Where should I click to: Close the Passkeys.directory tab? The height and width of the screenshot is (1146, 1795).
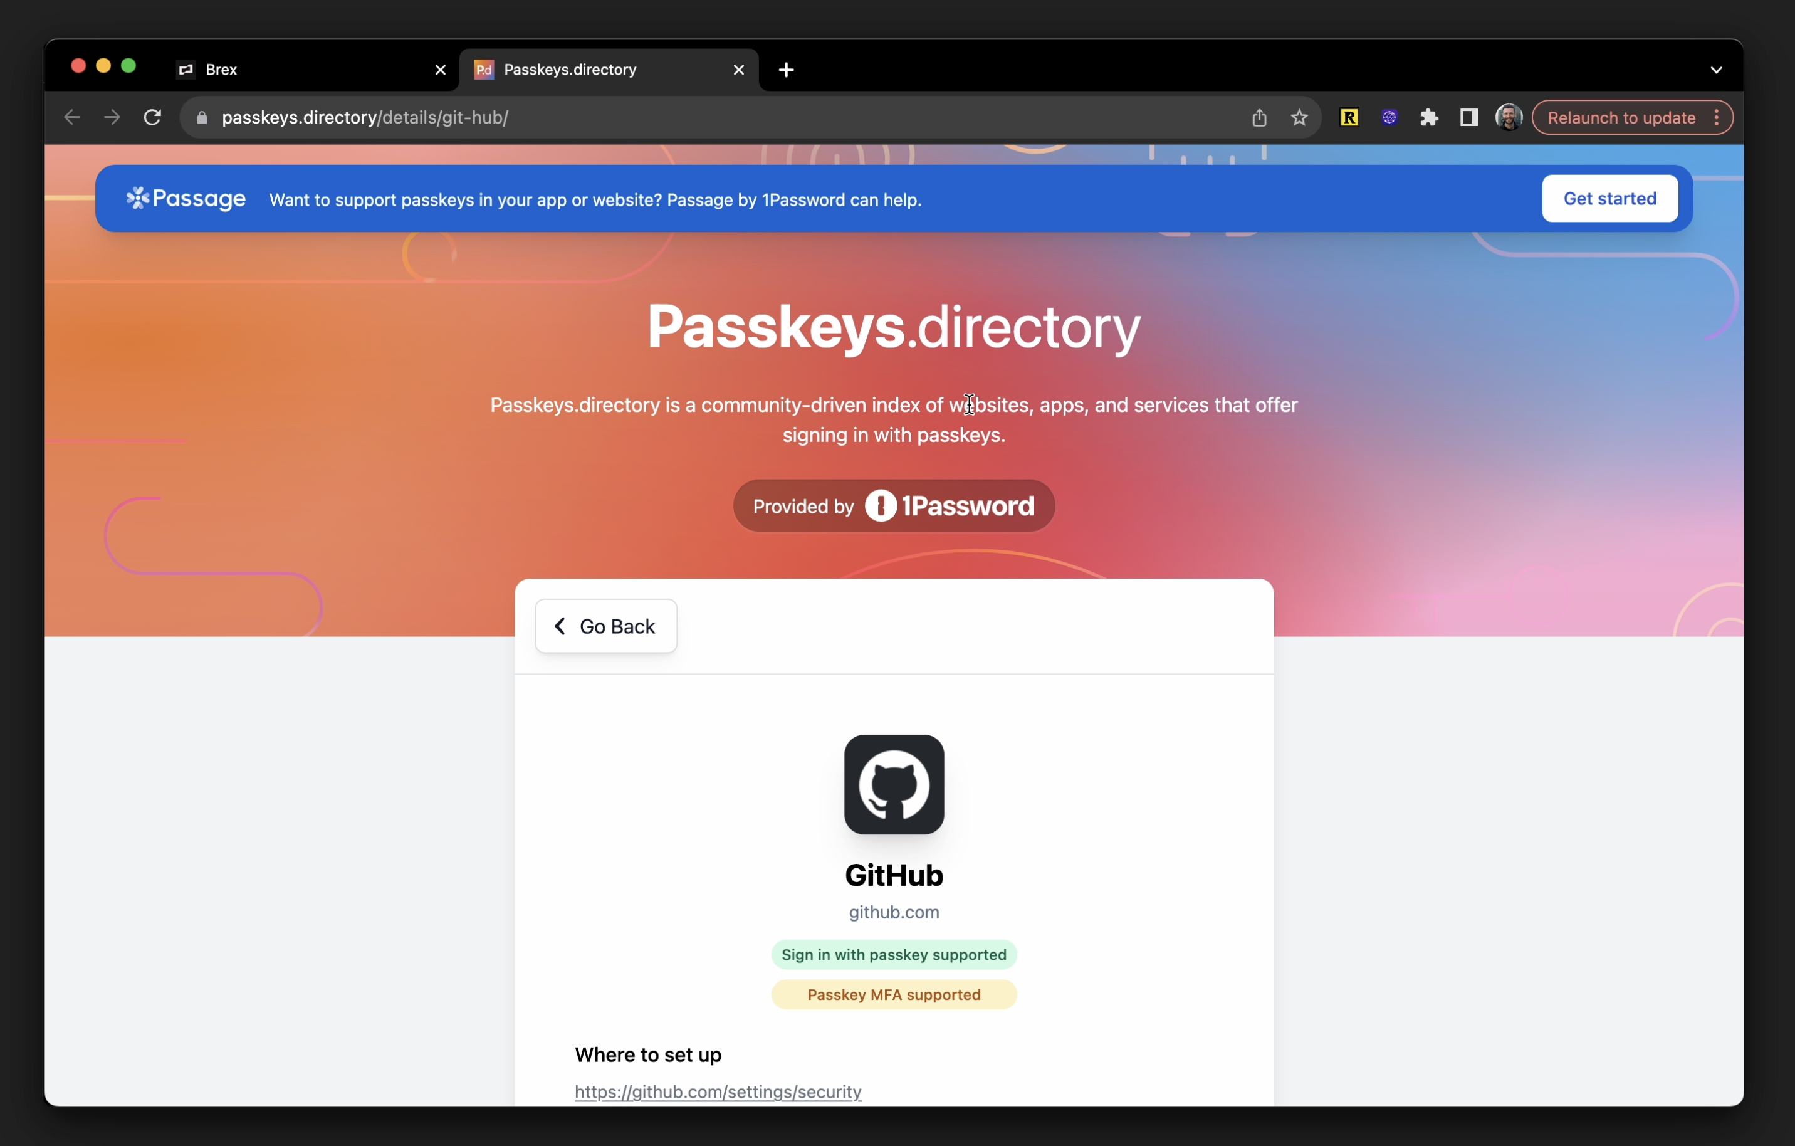[739, 70]
